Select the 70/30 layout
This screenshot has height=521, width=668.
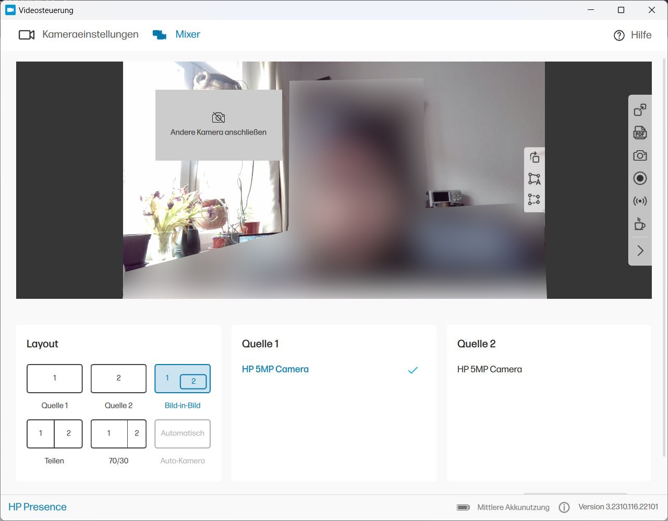(x=118, y=434)
